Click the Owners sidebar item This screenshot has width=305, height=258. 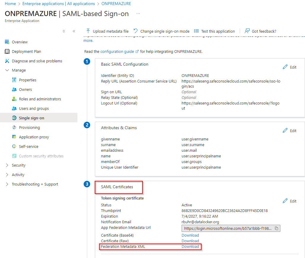coord(25,90)
